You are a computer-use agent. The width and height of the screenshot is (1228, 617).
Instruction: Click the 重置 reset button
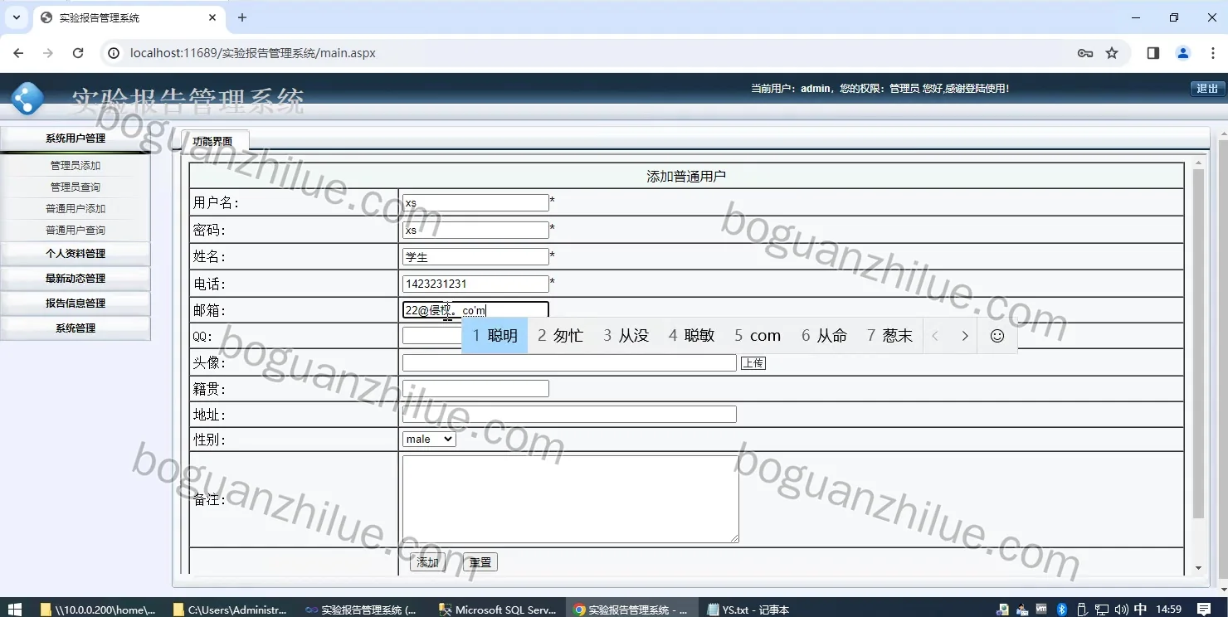[x=480, y=562]
